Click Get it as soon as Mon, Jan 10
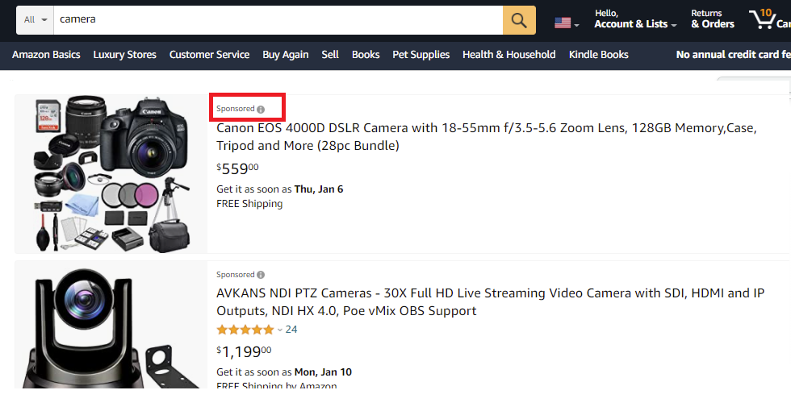Screen dimensions: 791x411 (x=284, y=372)
